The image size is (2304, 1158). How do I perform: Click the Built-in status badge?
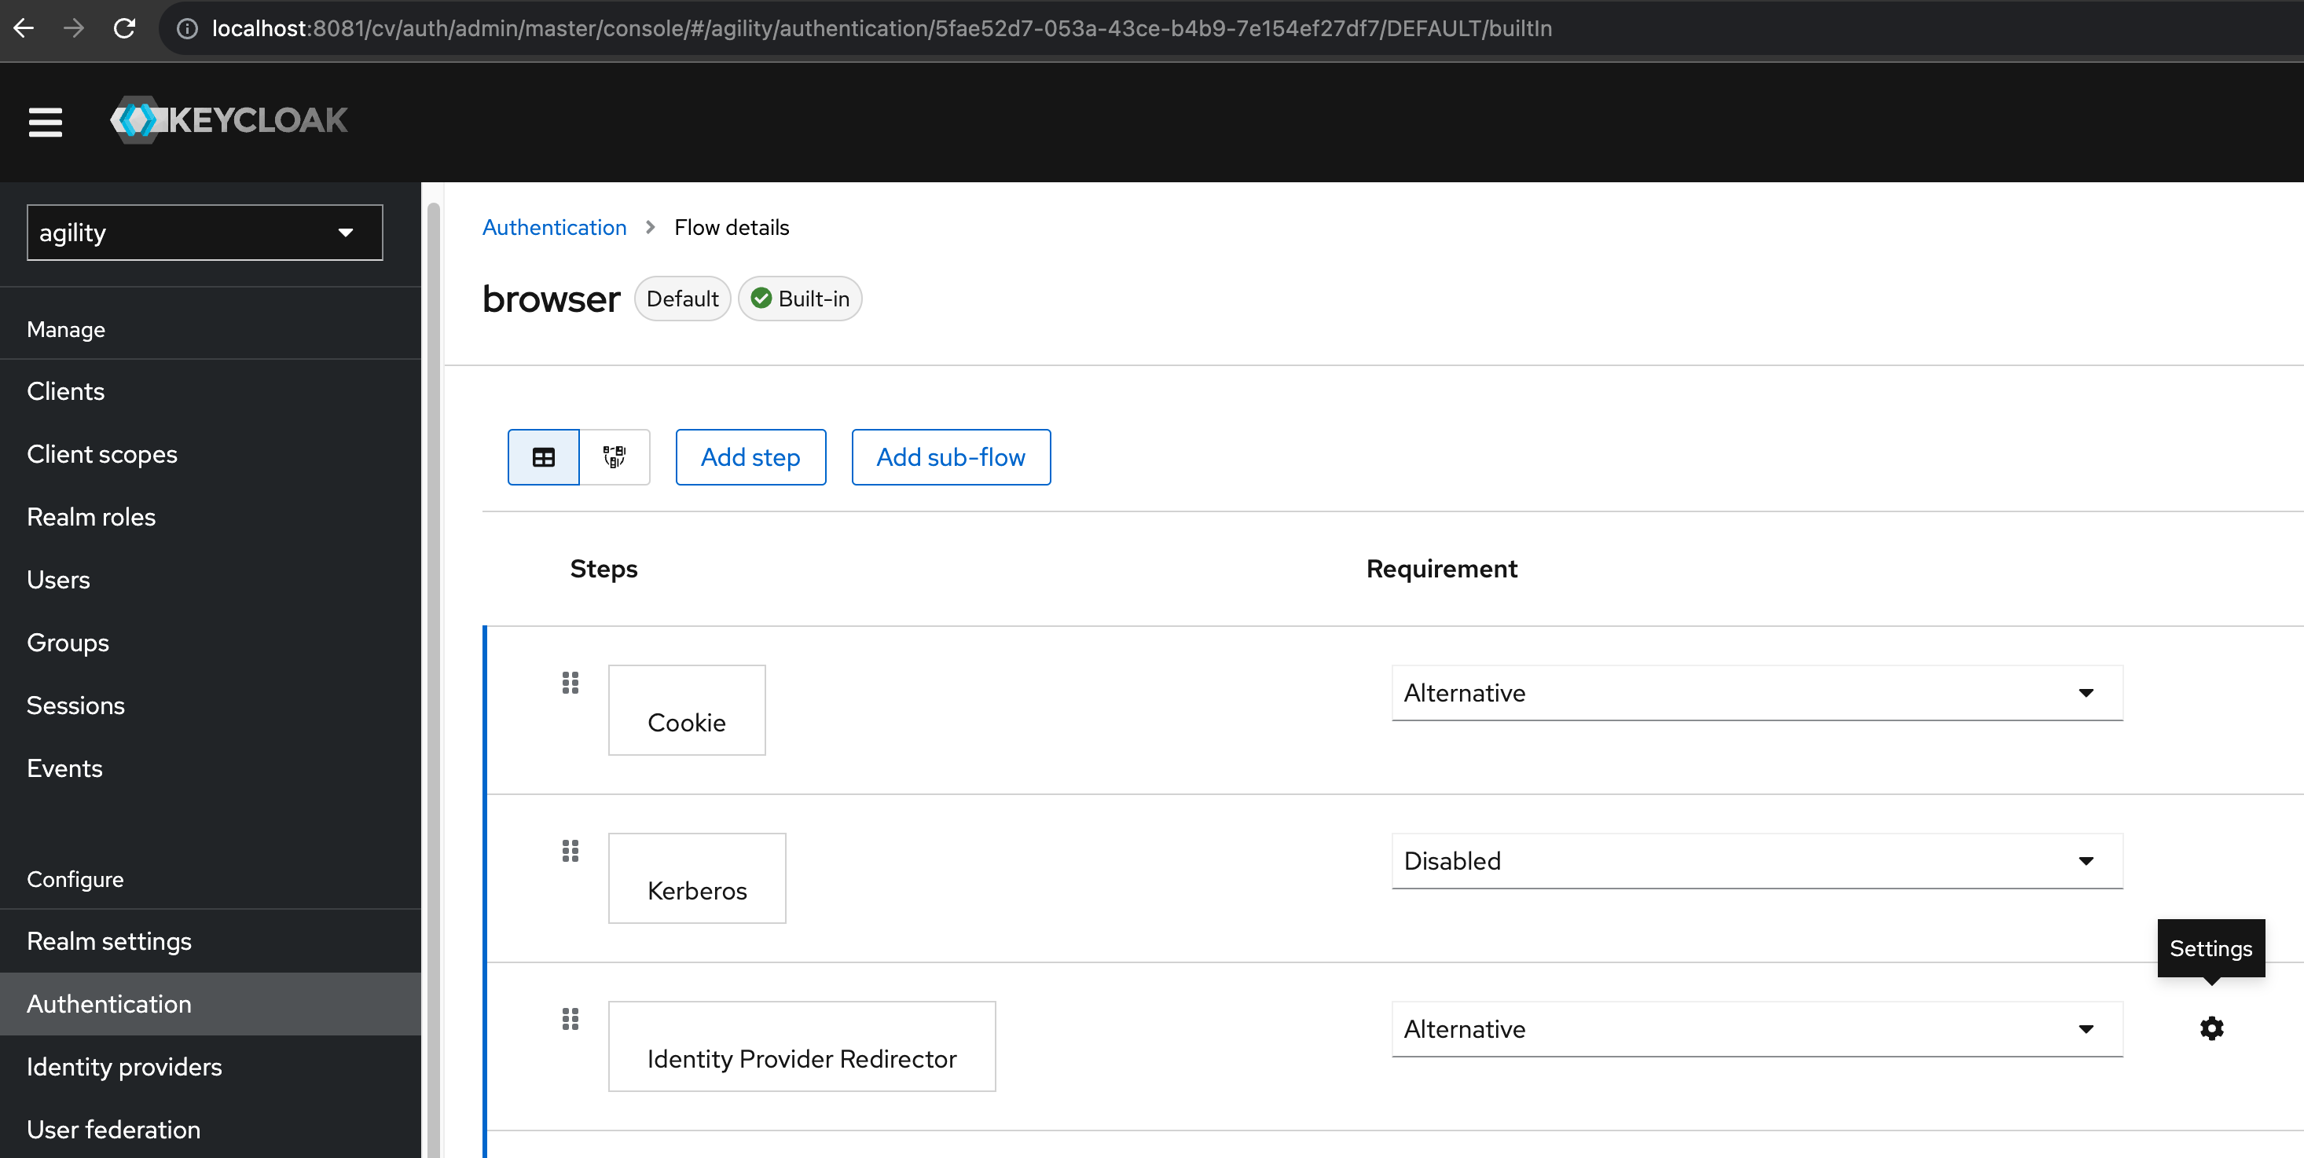click(801, 299)
